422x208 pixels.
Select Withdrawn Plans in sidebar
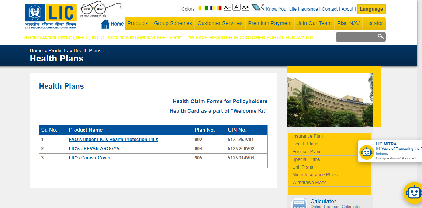[x=330, y=183]
